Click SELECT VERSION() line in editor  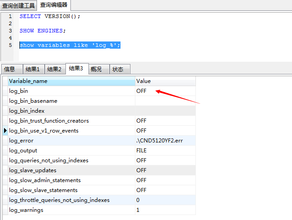click(50, 16)
